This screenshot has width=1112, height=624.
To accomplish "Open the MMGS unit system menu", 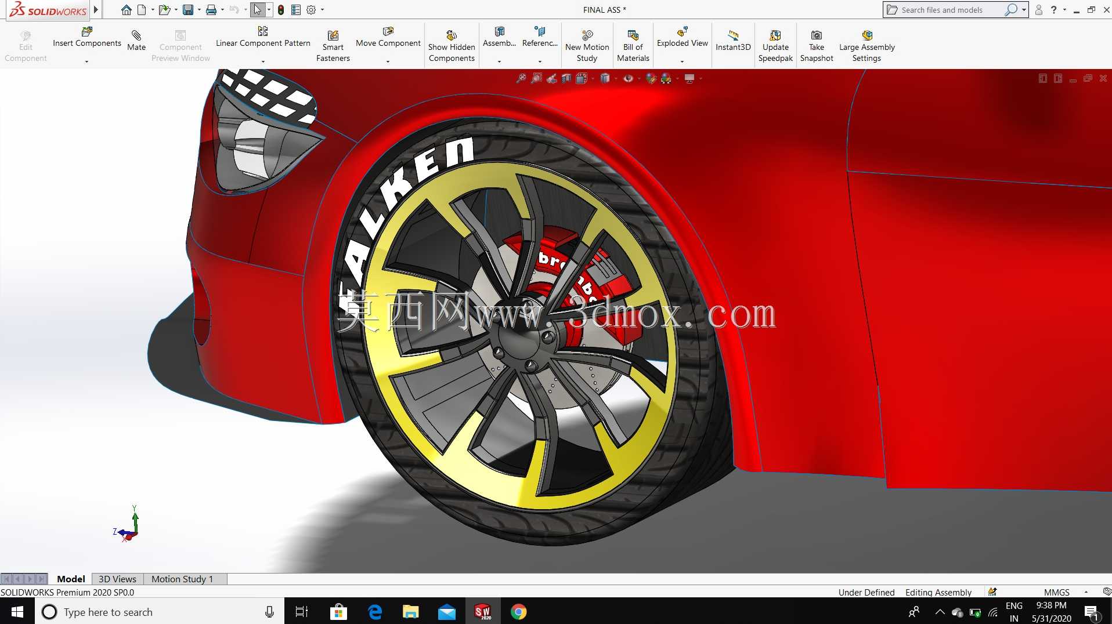I will [1056, 592].
